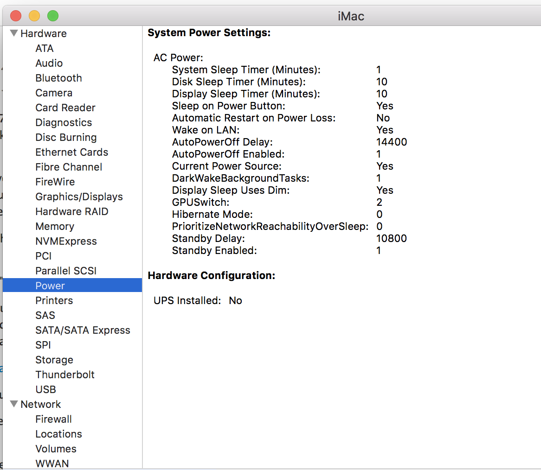Click the GPUSwitch label

pos(201,202)
